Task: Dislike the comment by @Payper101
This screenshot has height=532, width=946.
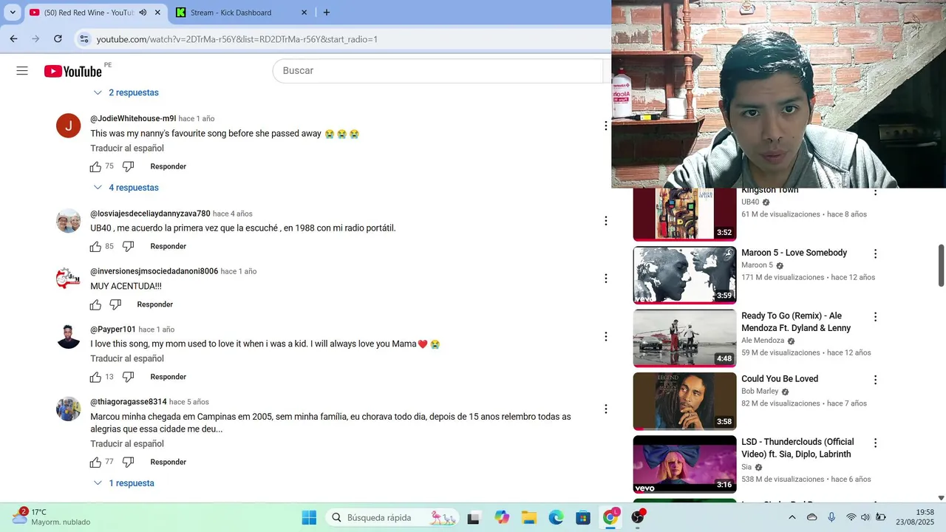Action: pos(128,378)
